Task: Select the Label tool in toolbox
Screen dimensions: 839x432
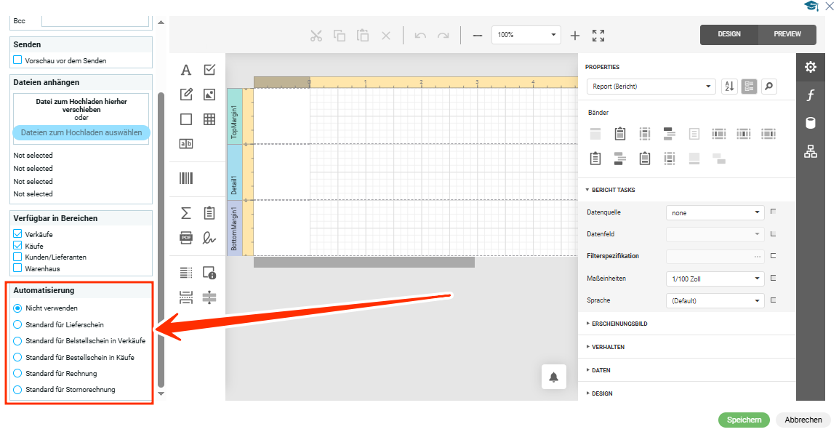Action: (186, 70)
